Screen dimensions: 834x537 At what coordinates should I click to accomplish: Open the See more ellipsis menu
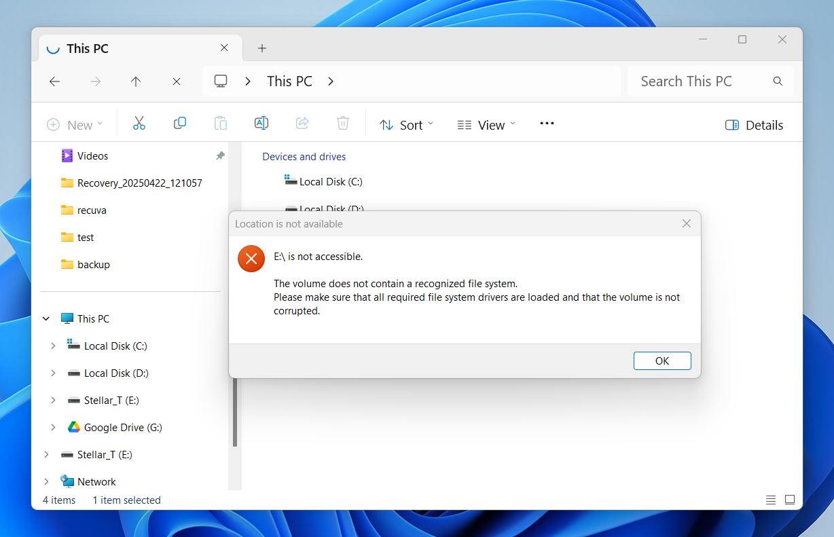pyautogui.click(x=547, y=124)
